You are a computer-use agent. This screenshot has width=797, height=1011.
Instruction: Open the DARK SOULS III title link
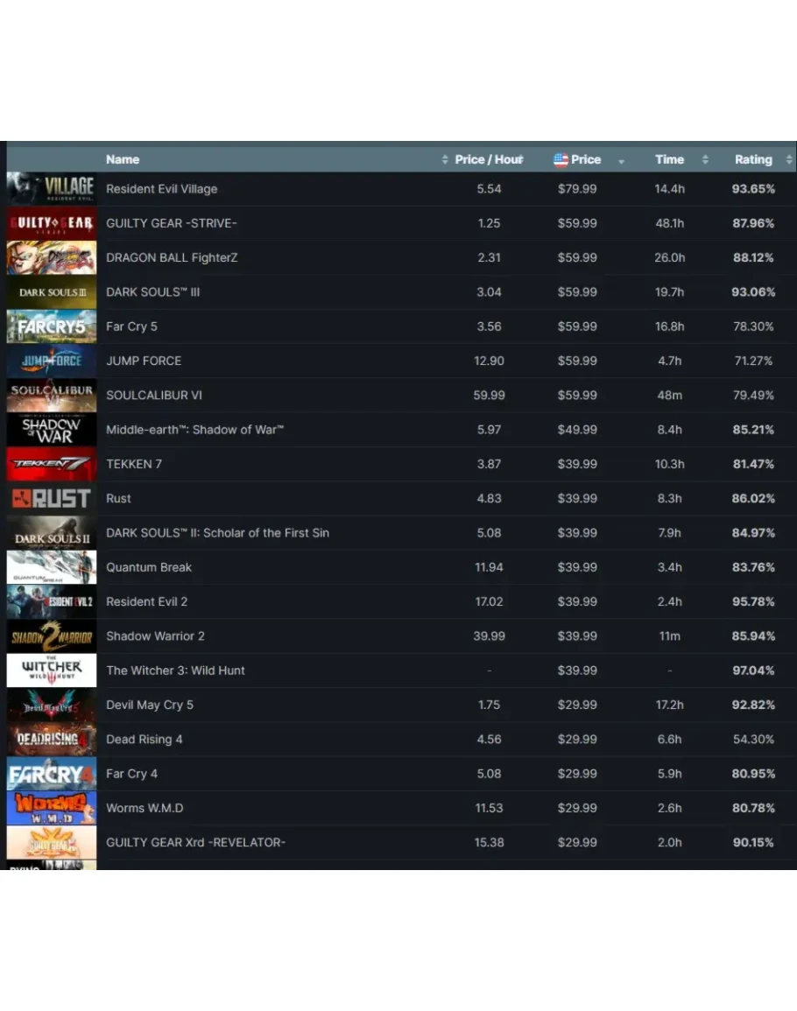tap(152, 291)
